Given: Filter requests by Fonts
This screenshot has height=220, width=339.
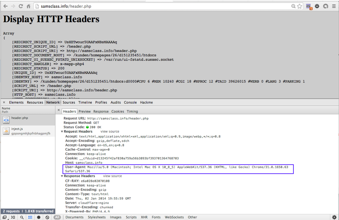Looking at the screenshot, I should 156,217.
